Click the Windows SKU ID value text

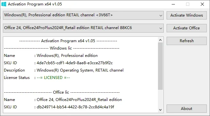coord(75,63)
